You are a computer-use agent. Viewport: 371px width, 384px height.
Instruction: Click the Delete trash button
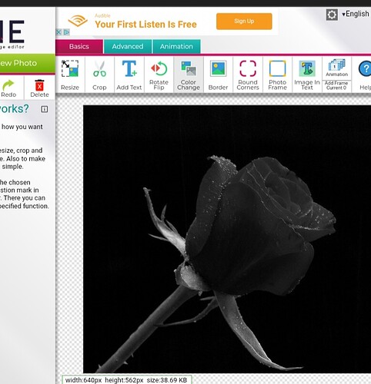pos(39,88)
